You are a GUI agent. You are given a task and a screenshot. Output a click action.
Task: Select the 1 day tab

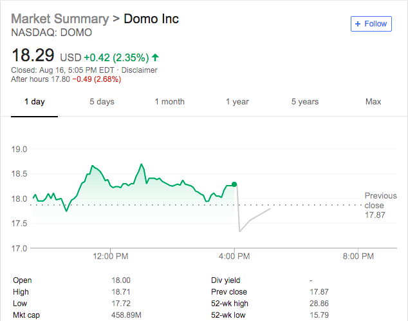coord(34,102)
